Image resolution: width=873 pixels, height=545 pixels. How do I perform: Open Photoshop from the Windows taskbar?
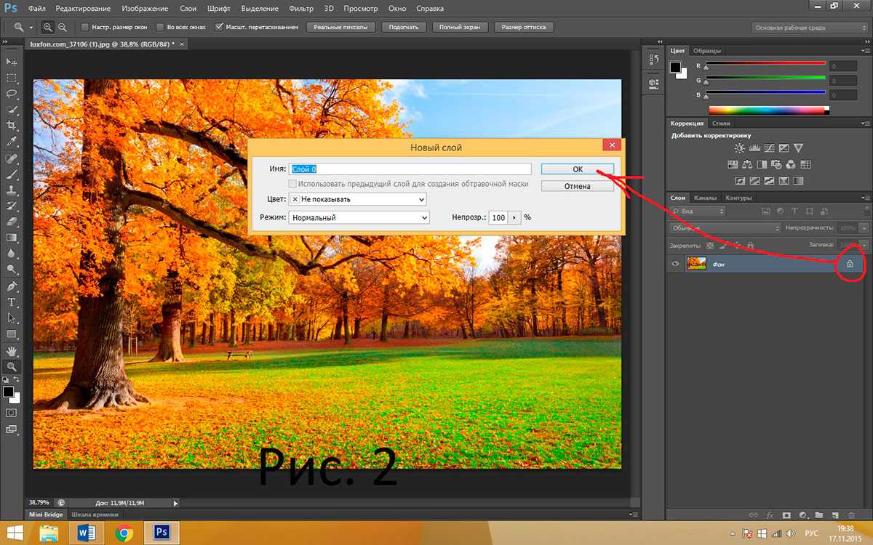pos(162,534)
